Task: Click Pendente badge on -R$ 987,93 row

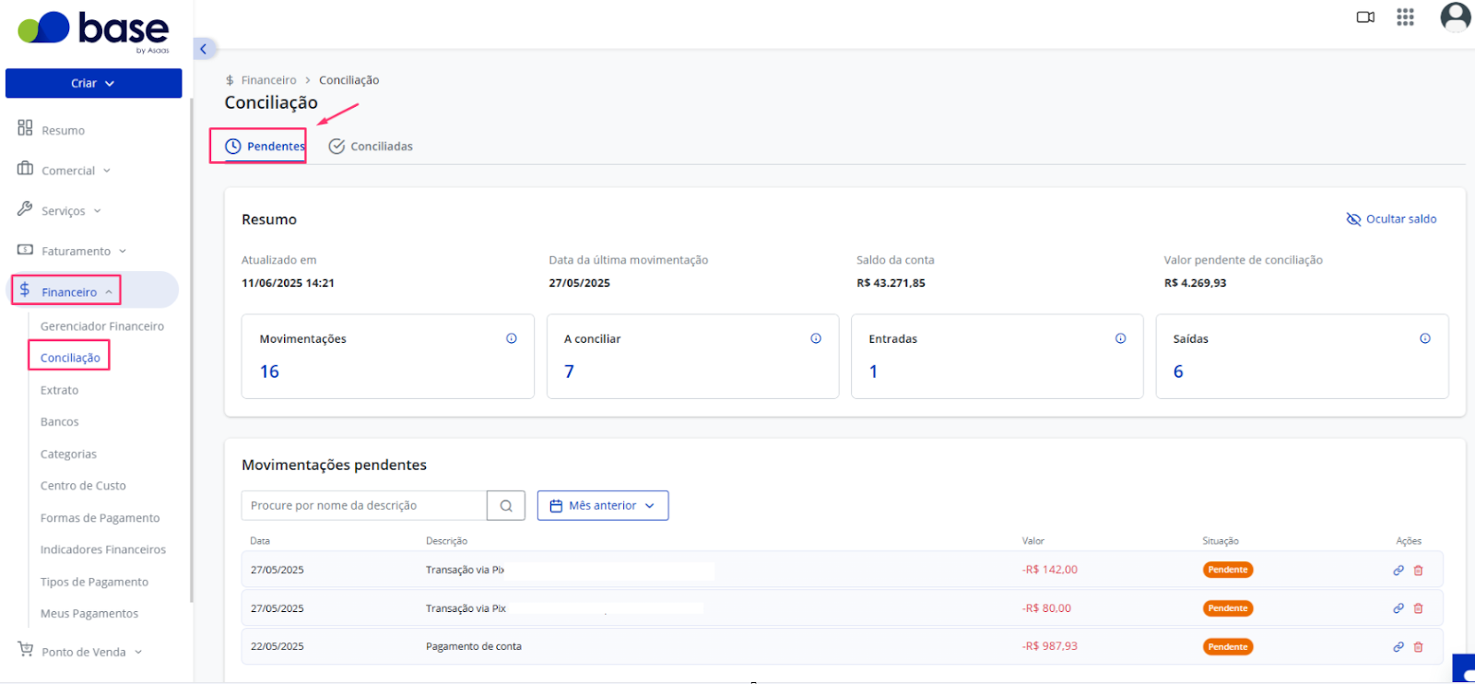Action: coord(1228,647)
